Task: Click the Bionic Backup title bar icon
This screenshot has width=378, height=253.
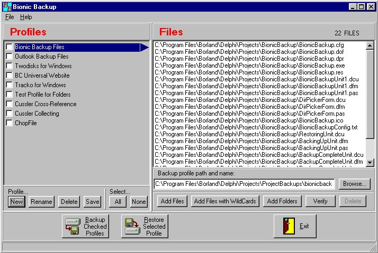Action: (x=6, y=6)
